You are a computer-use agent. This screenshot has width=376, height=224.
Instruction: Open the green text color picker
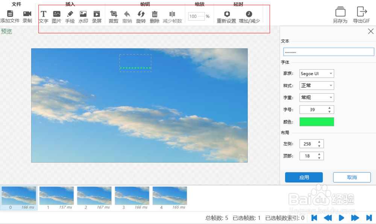316,122
